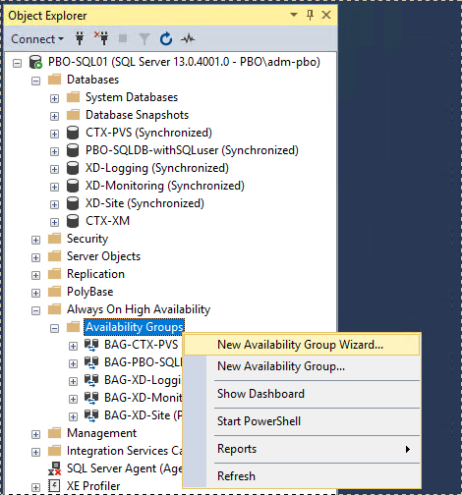Click the blue Refresh arrow icon in toolbar
The height and width of the screenshot is (495, 462).
point(166,38)
